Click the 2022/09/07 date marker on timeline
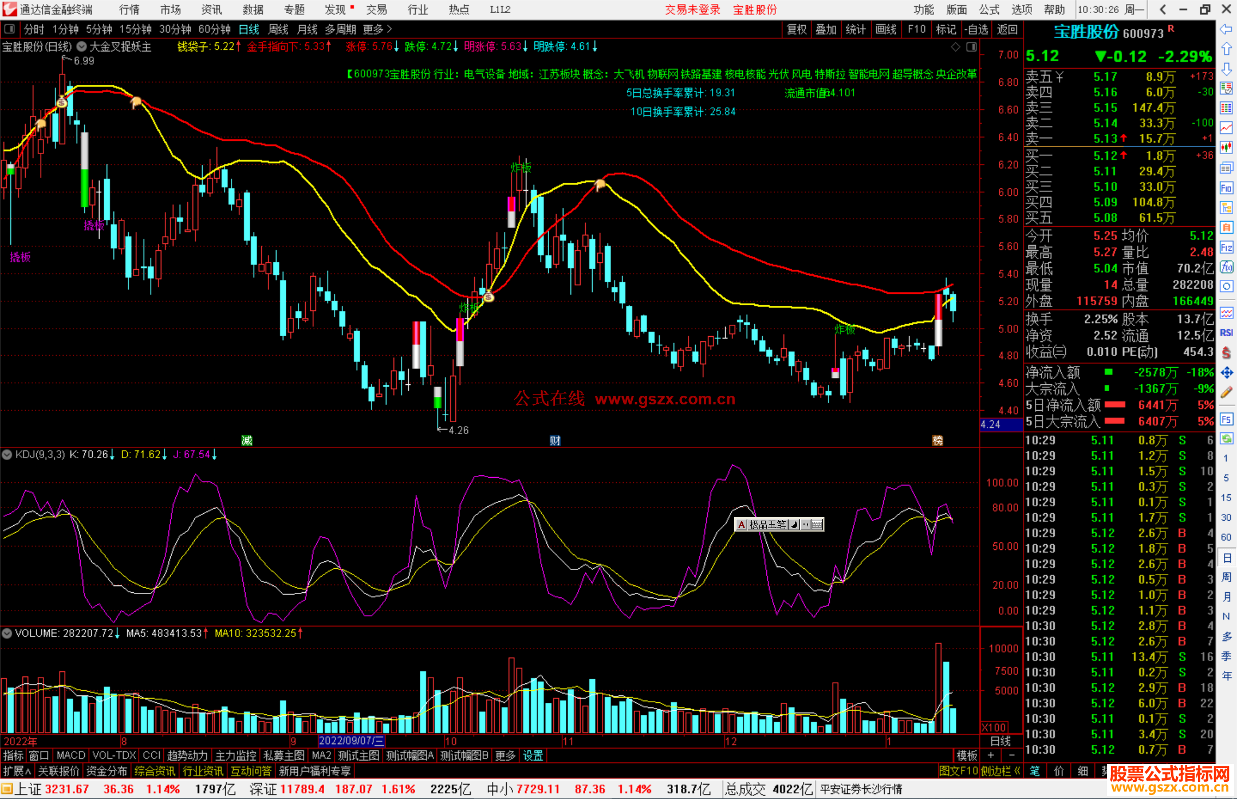Viewport: 1237px width, 799px height. [350, 741]
